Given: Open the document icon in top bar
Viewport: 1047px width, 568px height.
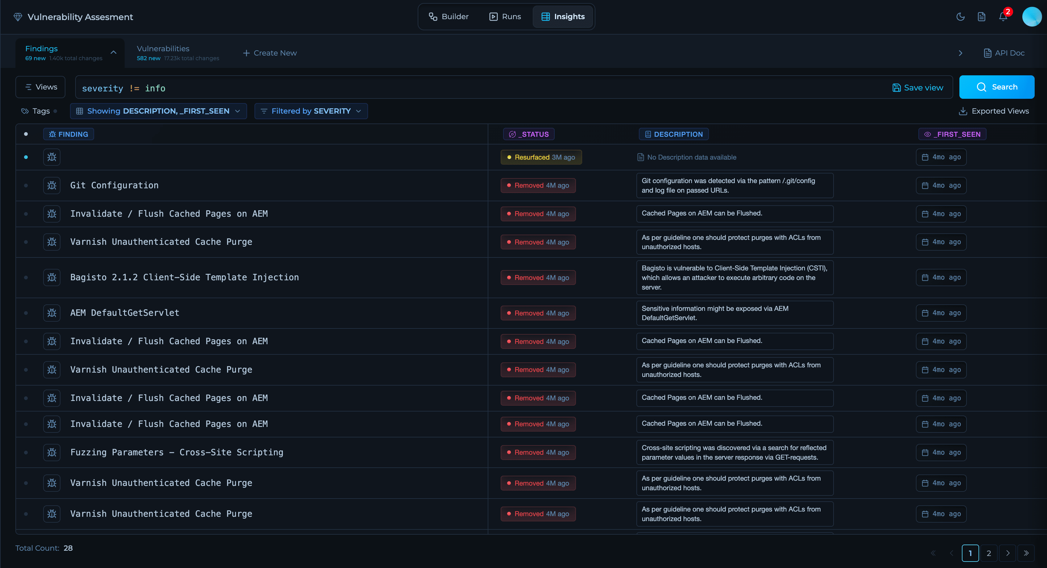Looking at the screenshot, I should tap(981, 17).
